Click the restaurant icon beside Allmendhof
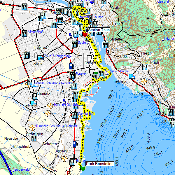 25,32
